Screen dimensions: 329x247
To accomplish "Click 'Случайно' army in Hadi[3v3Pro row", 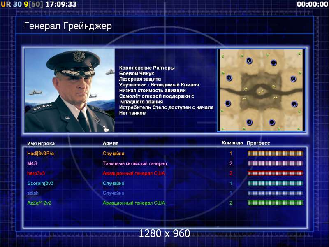I will pos(114,154).
